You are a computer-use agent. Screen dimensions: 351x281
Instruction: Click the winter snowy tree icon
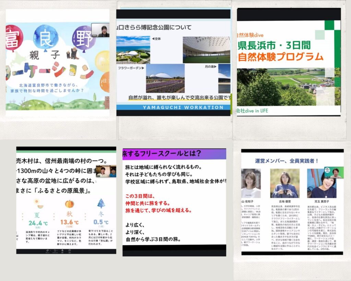101,204
